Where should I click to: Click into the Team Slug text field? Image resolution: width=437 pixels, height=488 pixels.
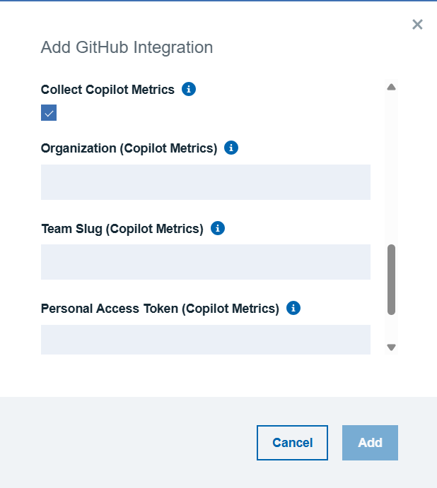205,262
